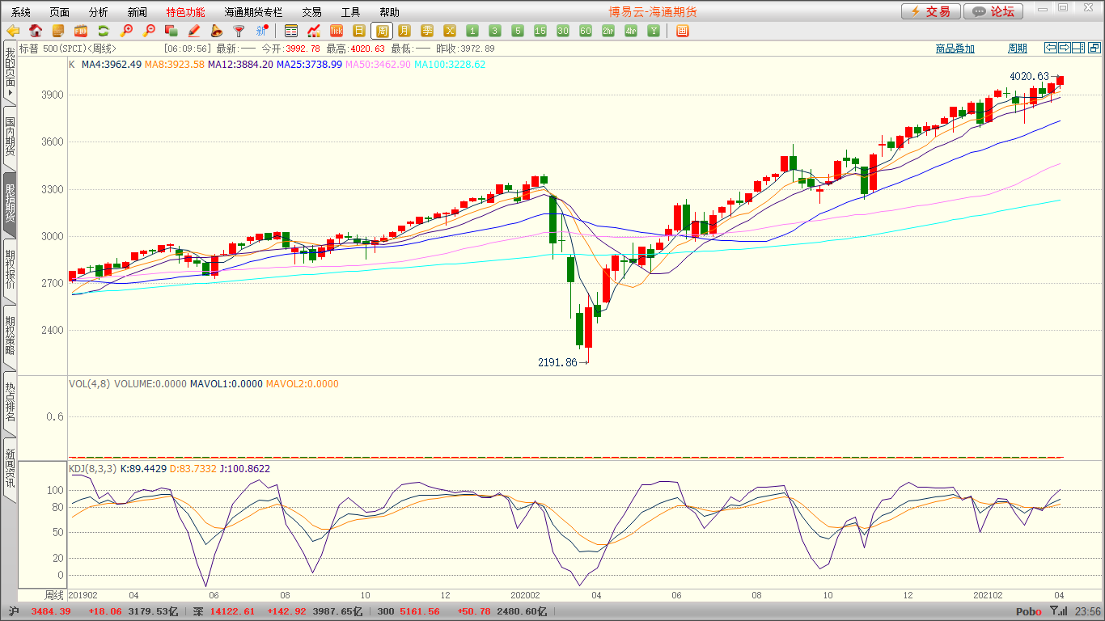Click the F10 info toolbar icon
The height and width of the screenshot is (621, 1105).
[81, 31]
